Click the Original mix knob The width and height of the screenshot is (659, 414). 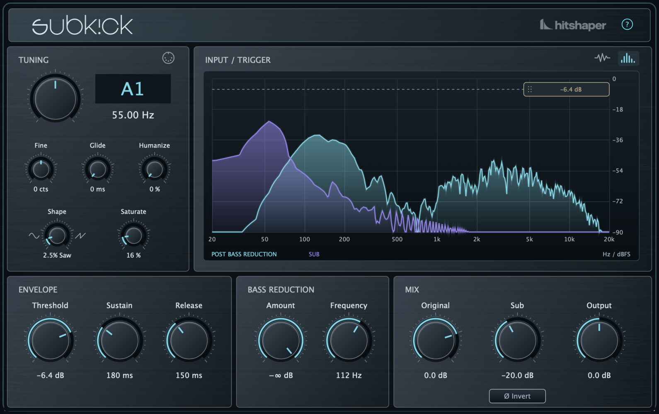435,340
